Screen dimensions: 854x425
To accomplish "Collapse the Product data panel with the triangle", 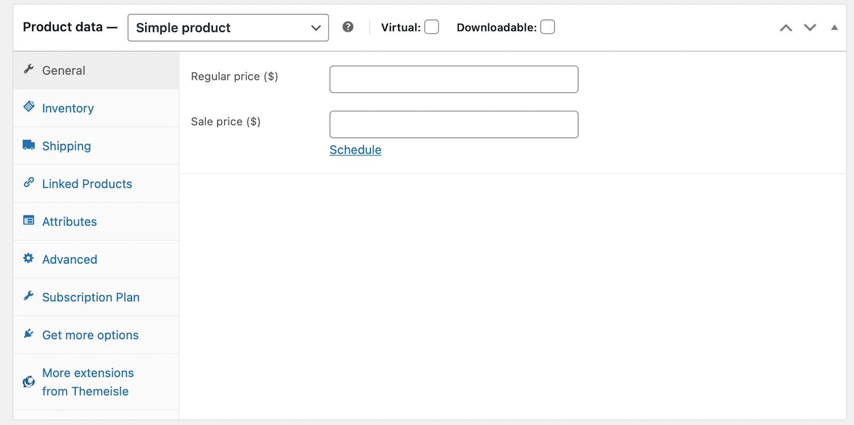I will point(834,26).
